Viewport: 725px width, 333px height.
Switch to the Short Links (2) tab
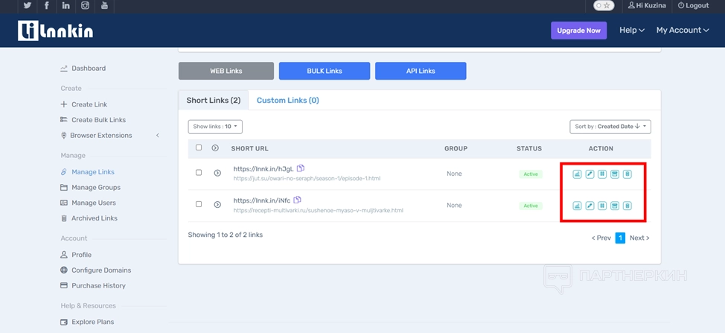click(214, 101)
